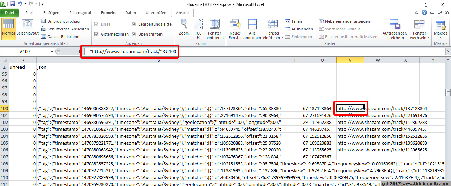451x186 pixels.
Task: Select cell with URL ending 271691476
Action: (x=350, y=115)
